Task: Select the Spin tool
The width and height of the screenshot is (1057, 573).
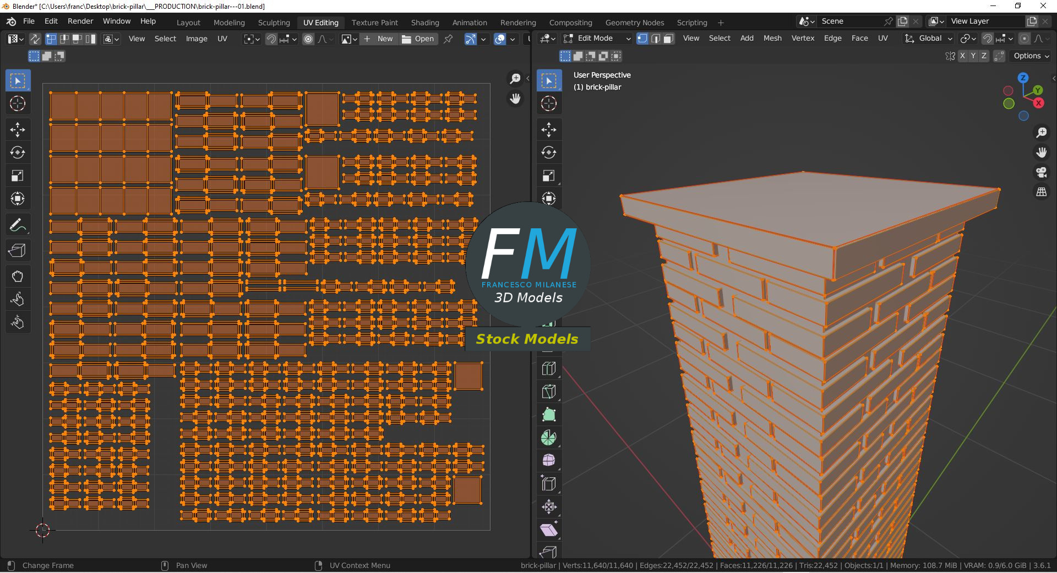Action: [549, 438]
